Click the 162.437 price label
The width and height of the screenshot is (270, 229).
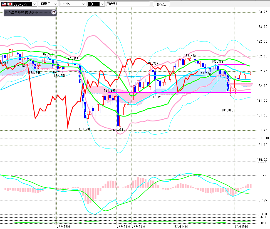(72, 59)
